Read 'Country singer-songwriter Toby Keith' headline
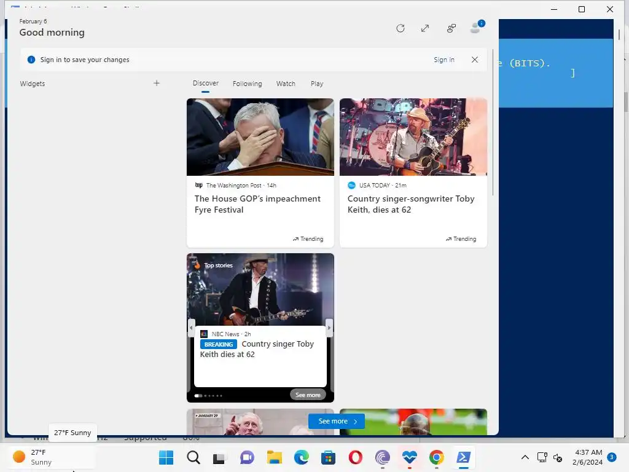The height and width of the screenshot is (472, 629). point(411,204)
